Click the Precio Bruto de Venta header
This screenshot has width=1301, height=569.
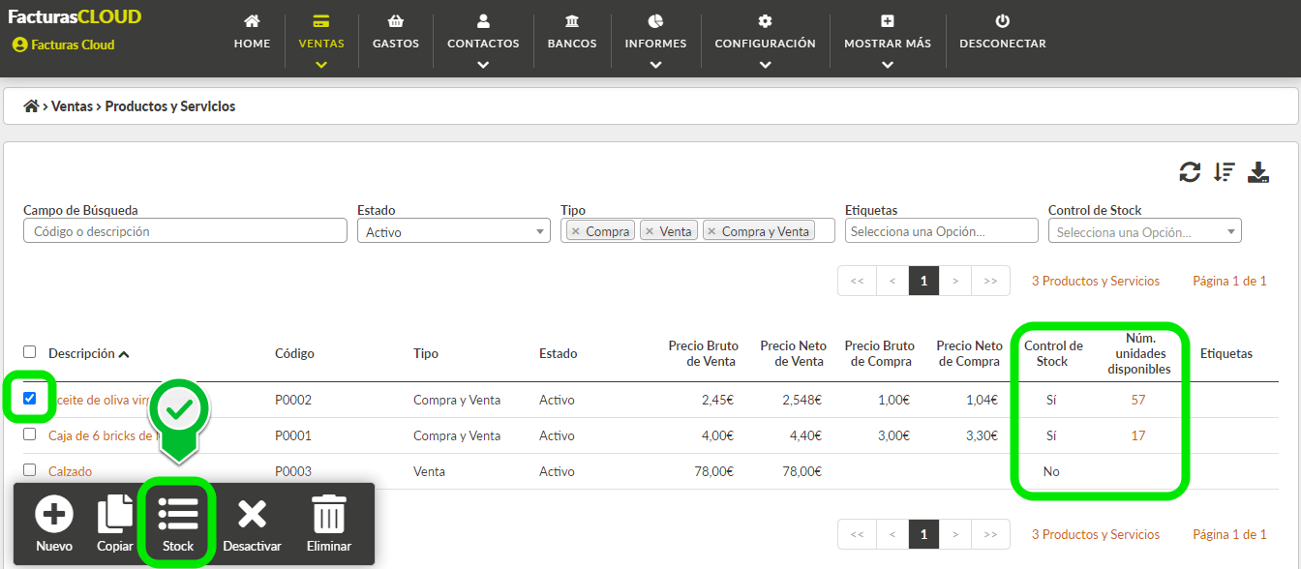(703, 353)
